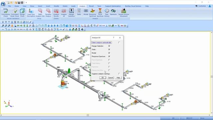Image resolution: width=213 pixels, height=120 pixels.
Task: Click OK in Analyze All dialog
Action: point(103,78)
